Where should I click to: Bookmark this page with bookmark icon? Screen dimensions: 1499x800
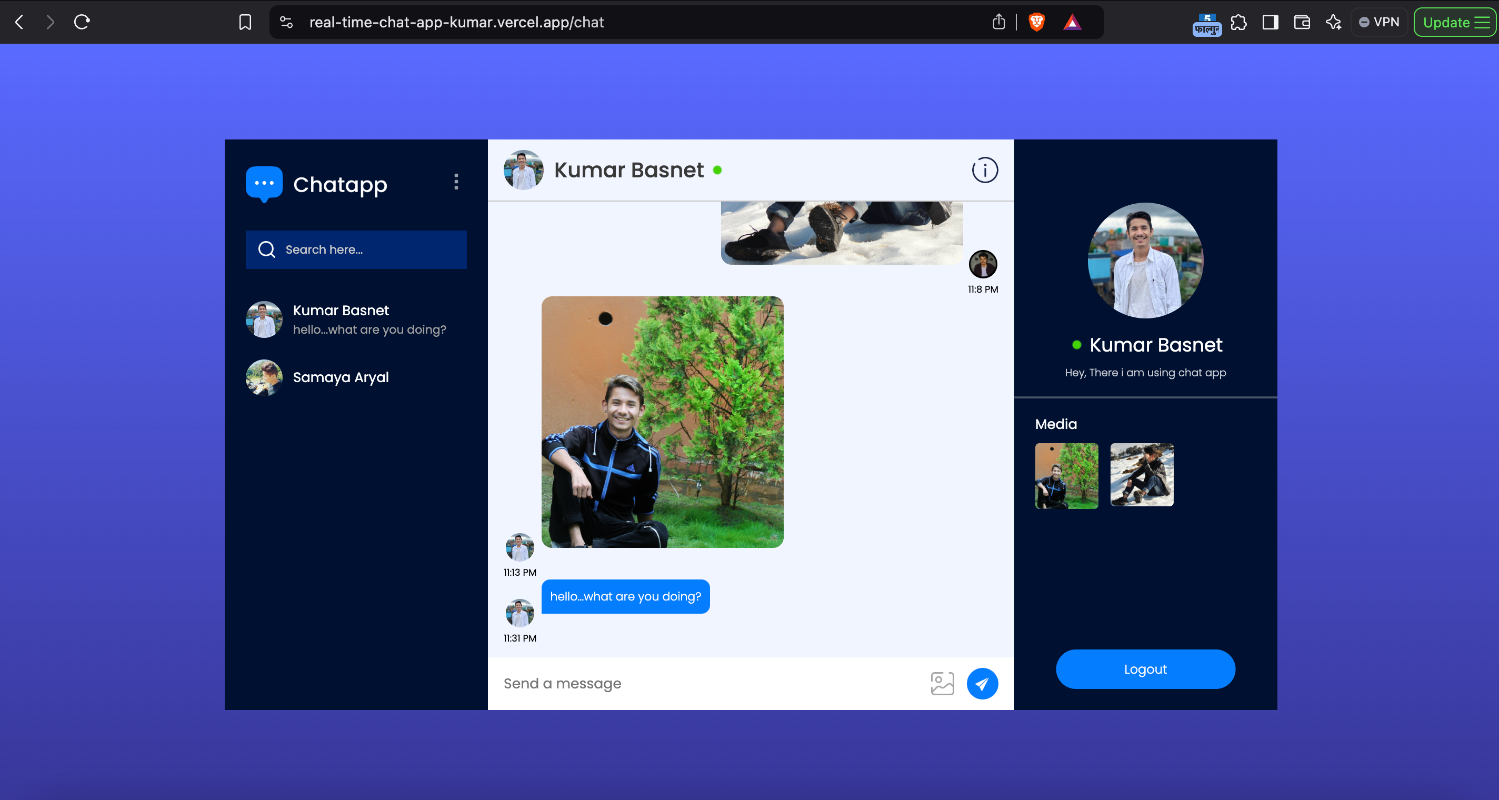coord(245,23)
